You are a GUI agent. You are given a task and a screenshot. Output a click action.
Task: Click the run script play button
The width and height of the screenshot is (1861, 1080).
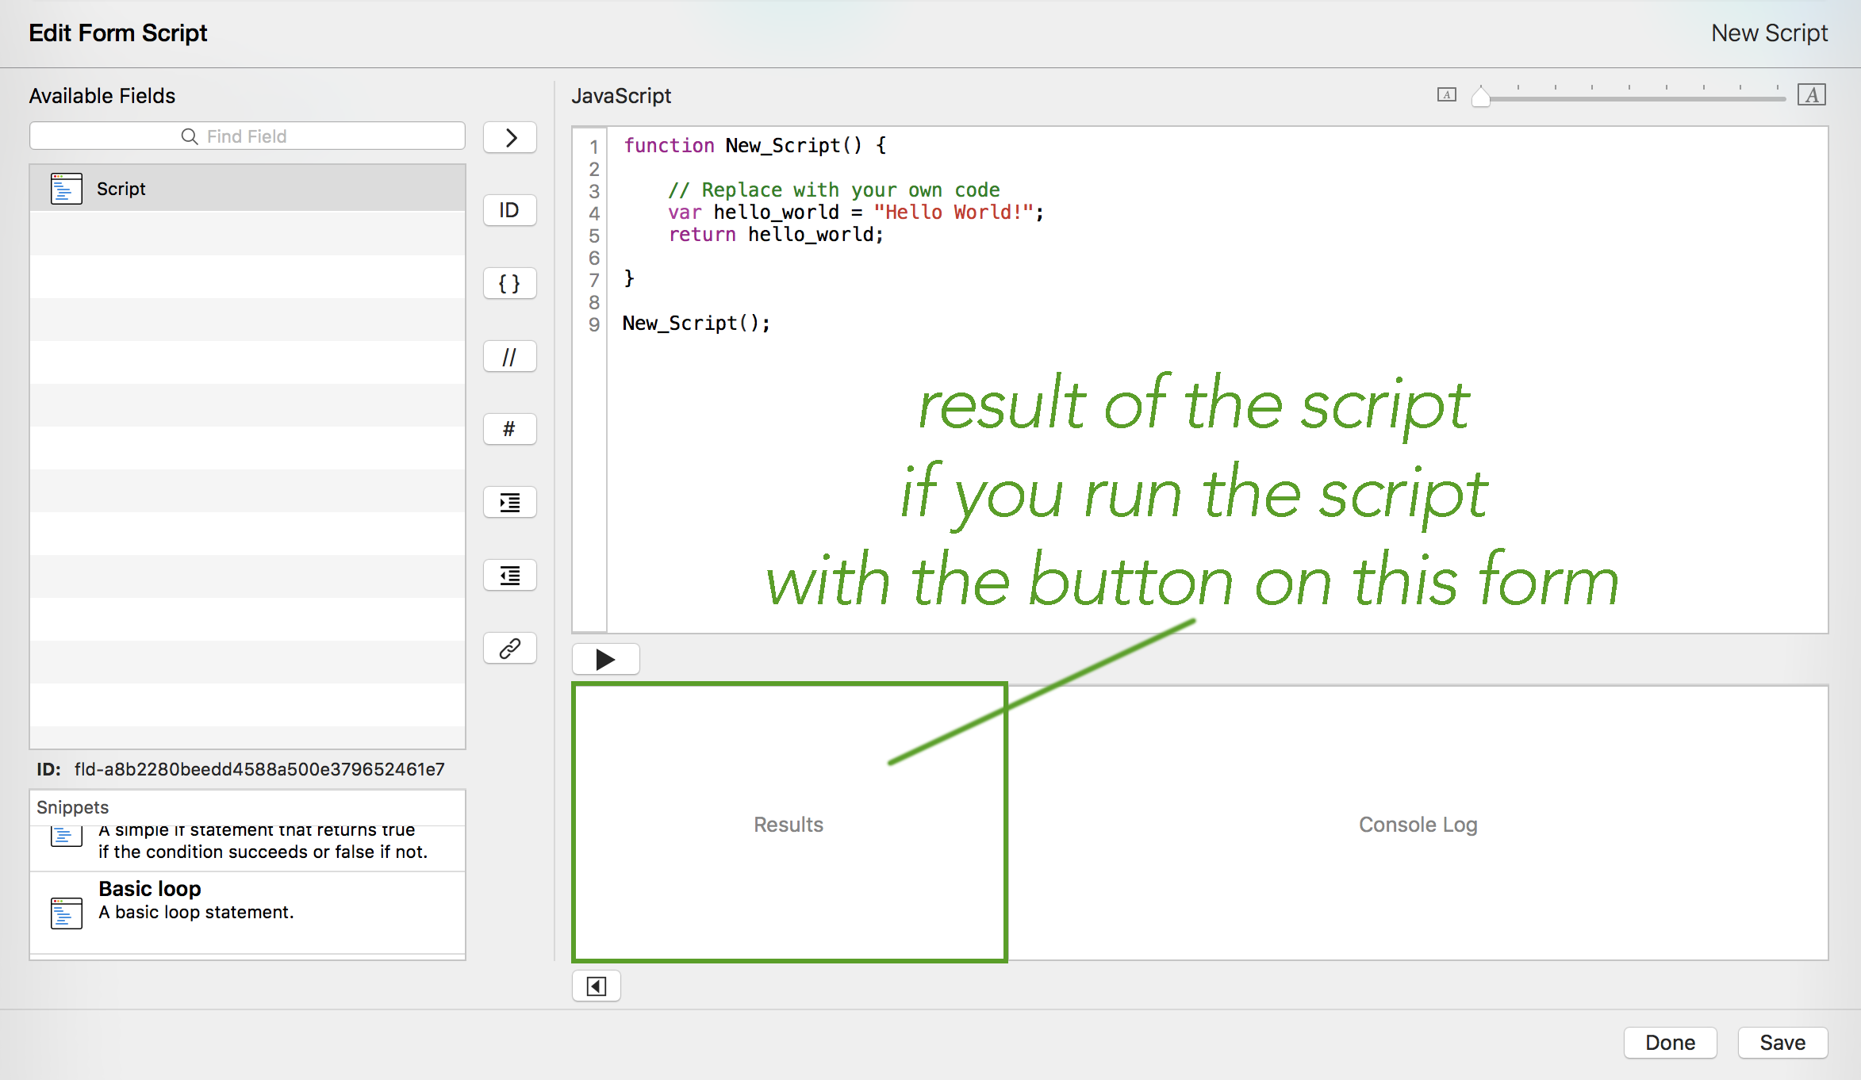tap(605, 659)
